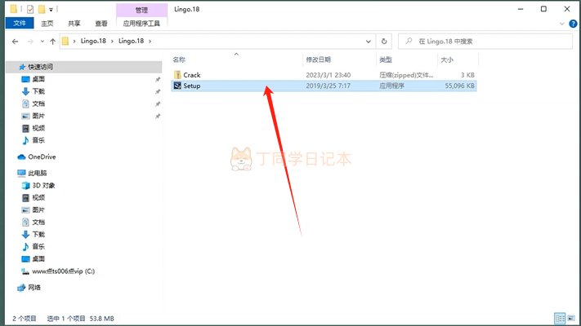
Task: Unpin 桌面 via its pin icon
Action: (158, 80)
